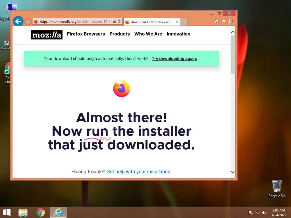Click the Firefox logo on the page
This screenshot has width=291, height=218.
(122, 89)
